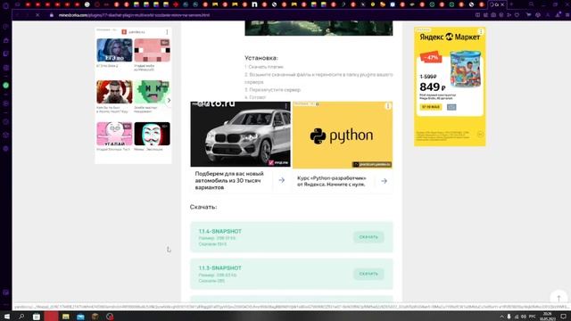571x321 pixels.
Task: Click the camera snapshot icon in address bar
Action: [x=493, y=15]
